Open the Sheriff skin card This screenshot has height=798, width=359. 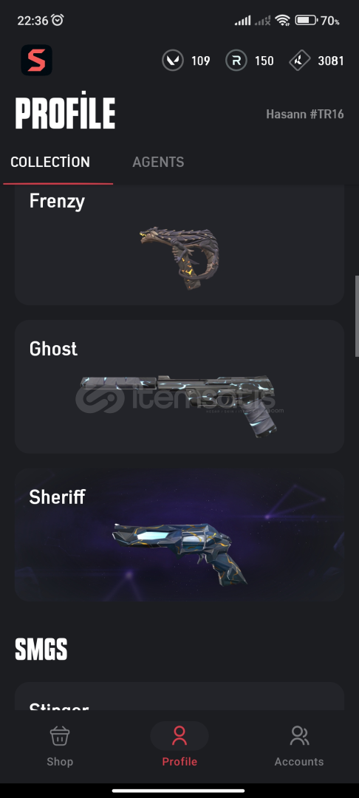(179, 535)
